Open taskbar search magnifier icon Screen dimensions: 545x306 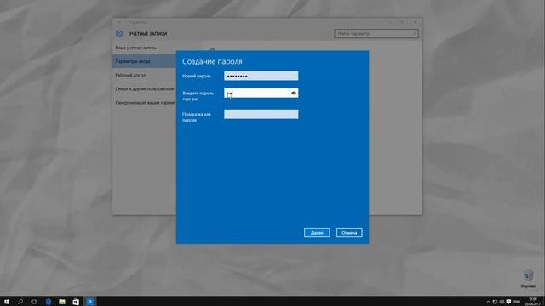click(x=20, y=302)
